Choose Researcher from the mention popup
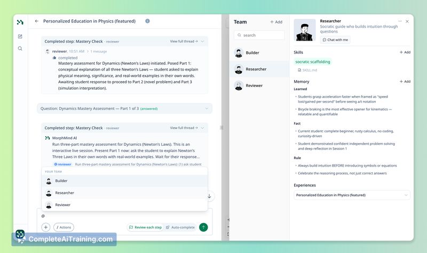Screen dimensions: 427x253 click(124, 193)
